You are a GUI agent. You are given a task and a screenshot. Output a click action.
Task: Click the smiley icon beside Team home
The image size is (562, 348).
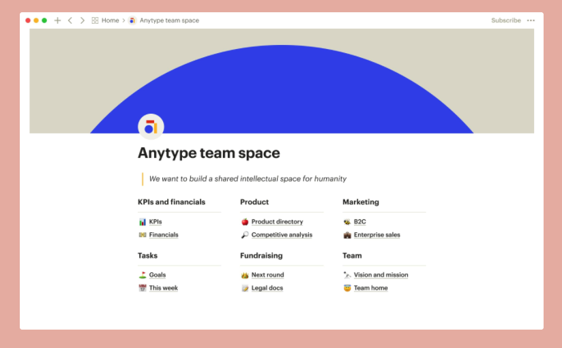pos(347,288)
